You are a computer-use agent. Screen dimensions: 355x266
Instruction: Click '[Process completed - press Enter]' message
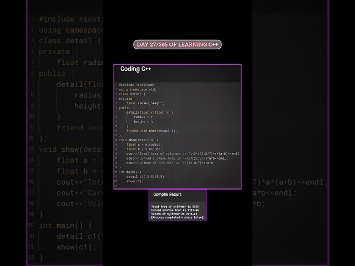[177, 217]
